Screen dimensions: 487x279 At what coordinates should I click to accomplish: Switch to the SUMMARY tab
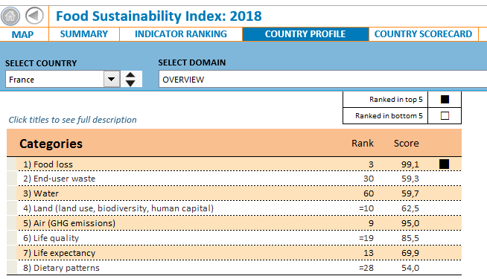click(84, 34)
